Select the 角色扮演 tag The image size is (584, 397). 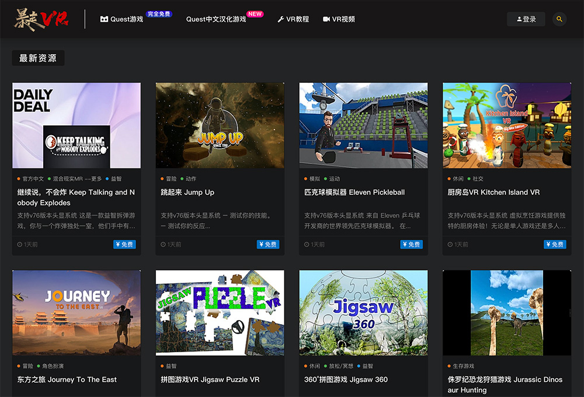click(x=50, y=366)
